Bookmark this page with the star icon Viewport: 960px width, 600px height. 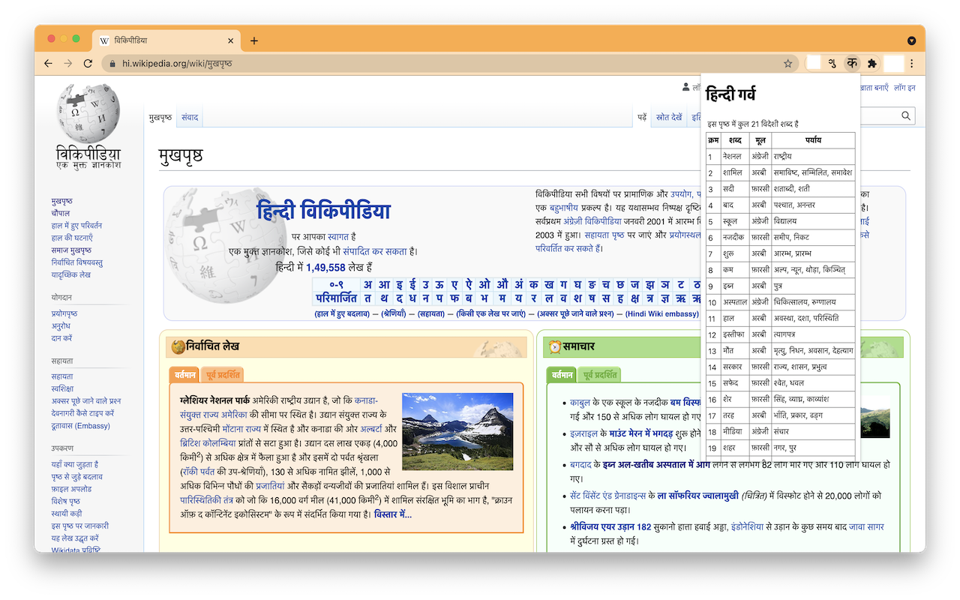(787, 64)
